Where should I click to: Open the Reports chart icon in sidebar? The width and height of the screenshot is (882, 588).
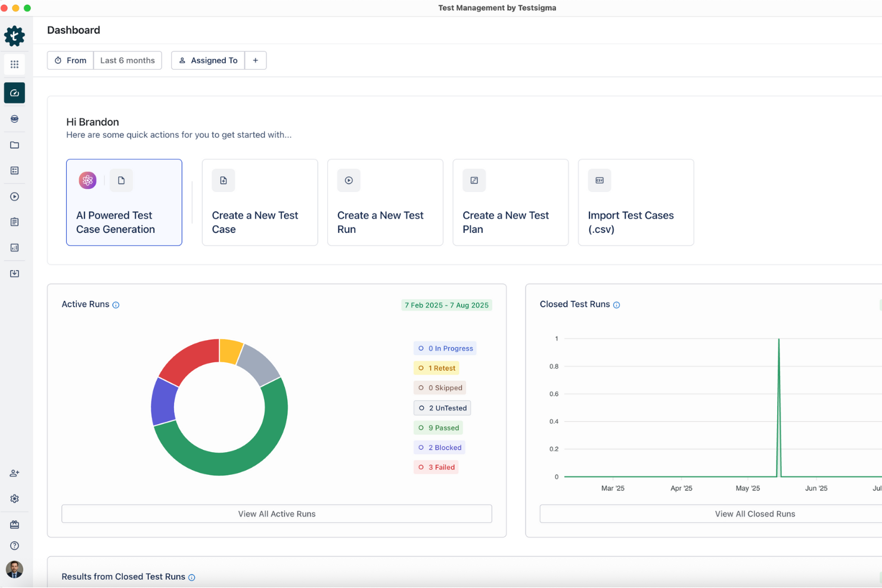click(x=14, y=247)
